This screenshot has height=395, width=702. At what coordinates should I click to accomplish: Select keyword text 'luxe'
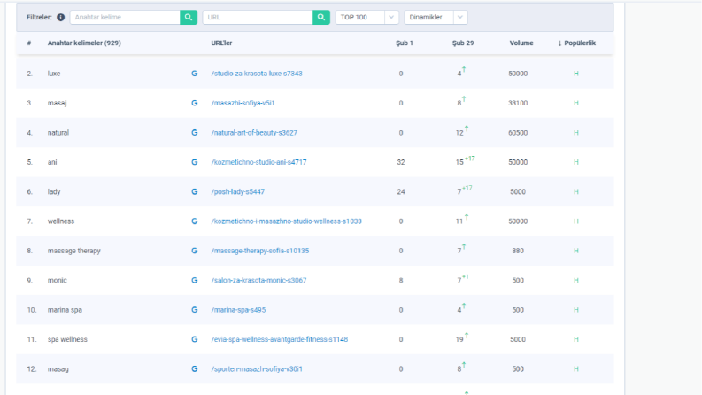54,74
